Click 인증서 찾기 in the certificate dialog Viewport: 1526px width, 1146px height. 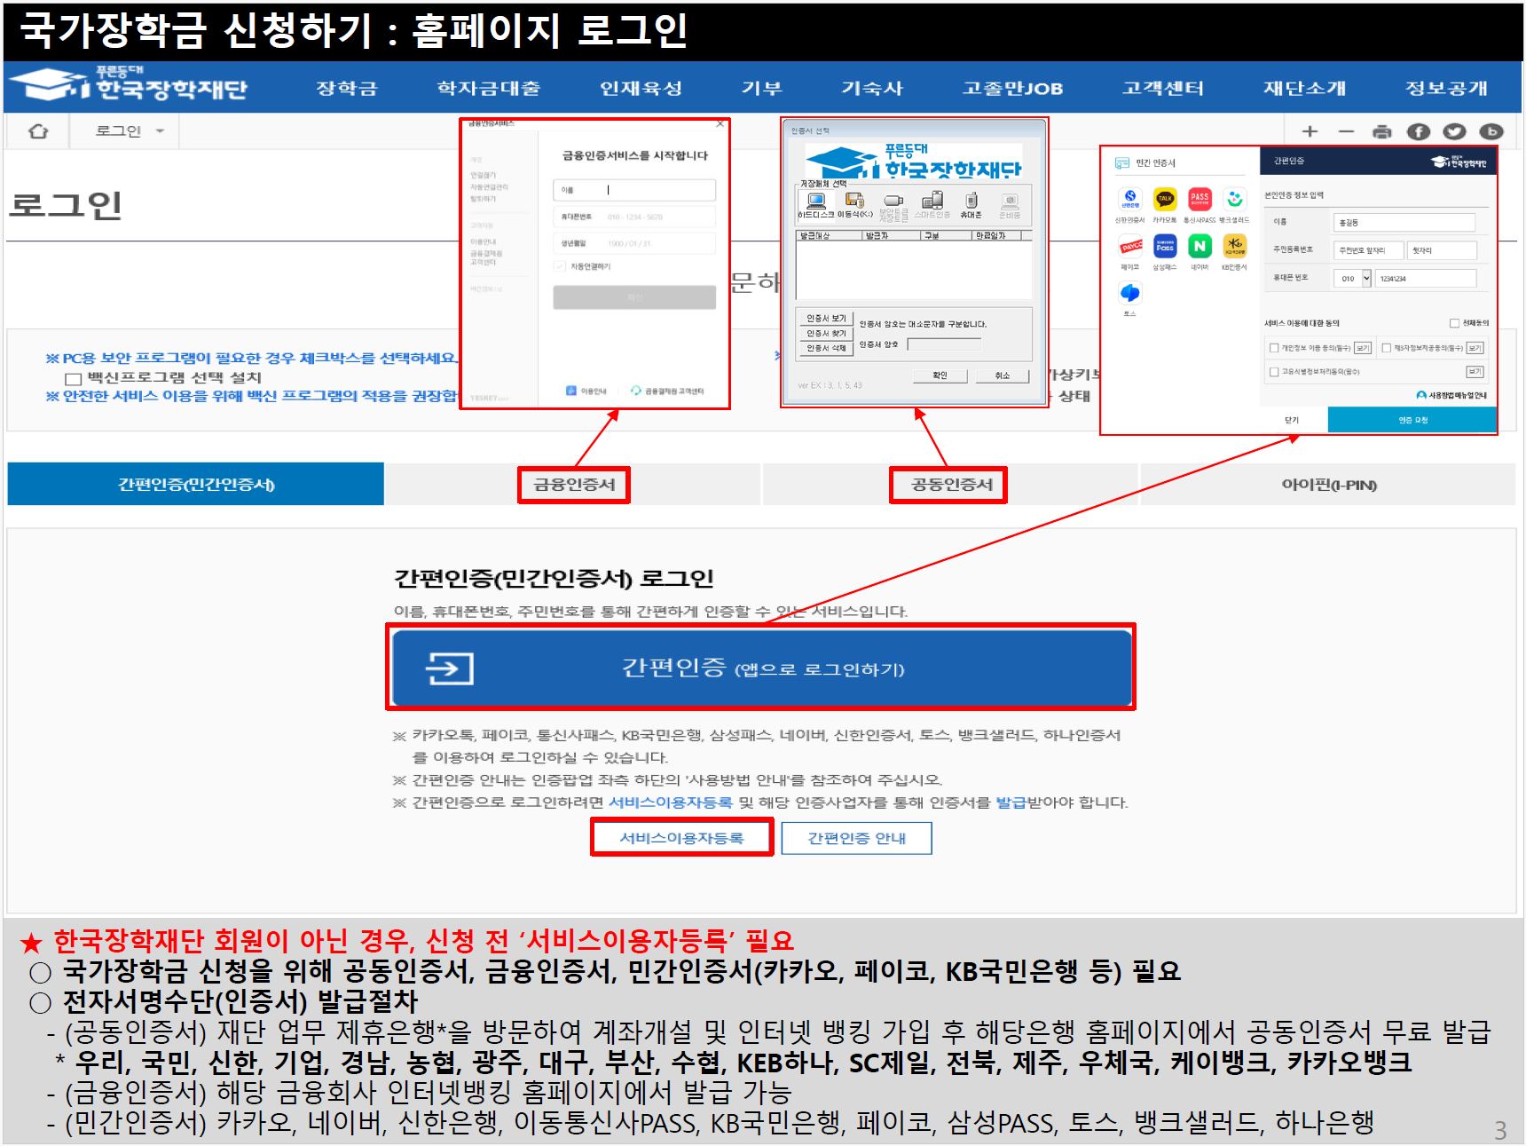[x=826, y=333]
